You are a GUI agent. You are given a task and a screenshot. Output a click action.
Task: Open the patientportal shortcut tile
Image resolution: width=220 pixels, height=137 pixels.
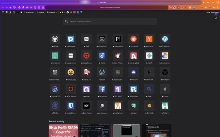click(x=70, y=39)
